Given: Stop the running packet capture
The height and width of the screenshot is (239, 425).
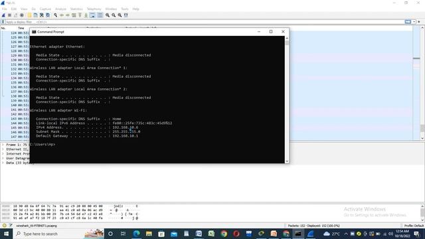Looking at the screenshot, I should (x=9, y=15).
